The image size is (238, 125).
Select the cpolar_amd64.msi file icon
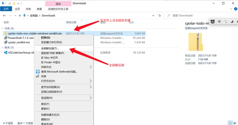click(6, 42)
